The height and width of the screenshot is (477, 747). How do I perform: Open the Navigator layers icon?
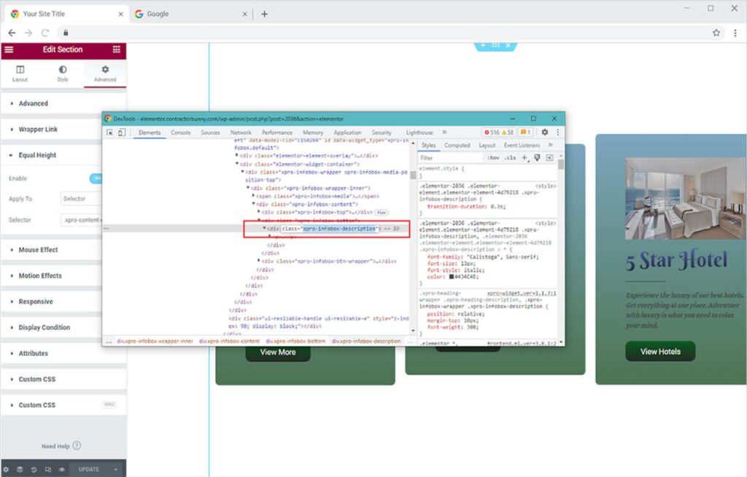(20, 470)
